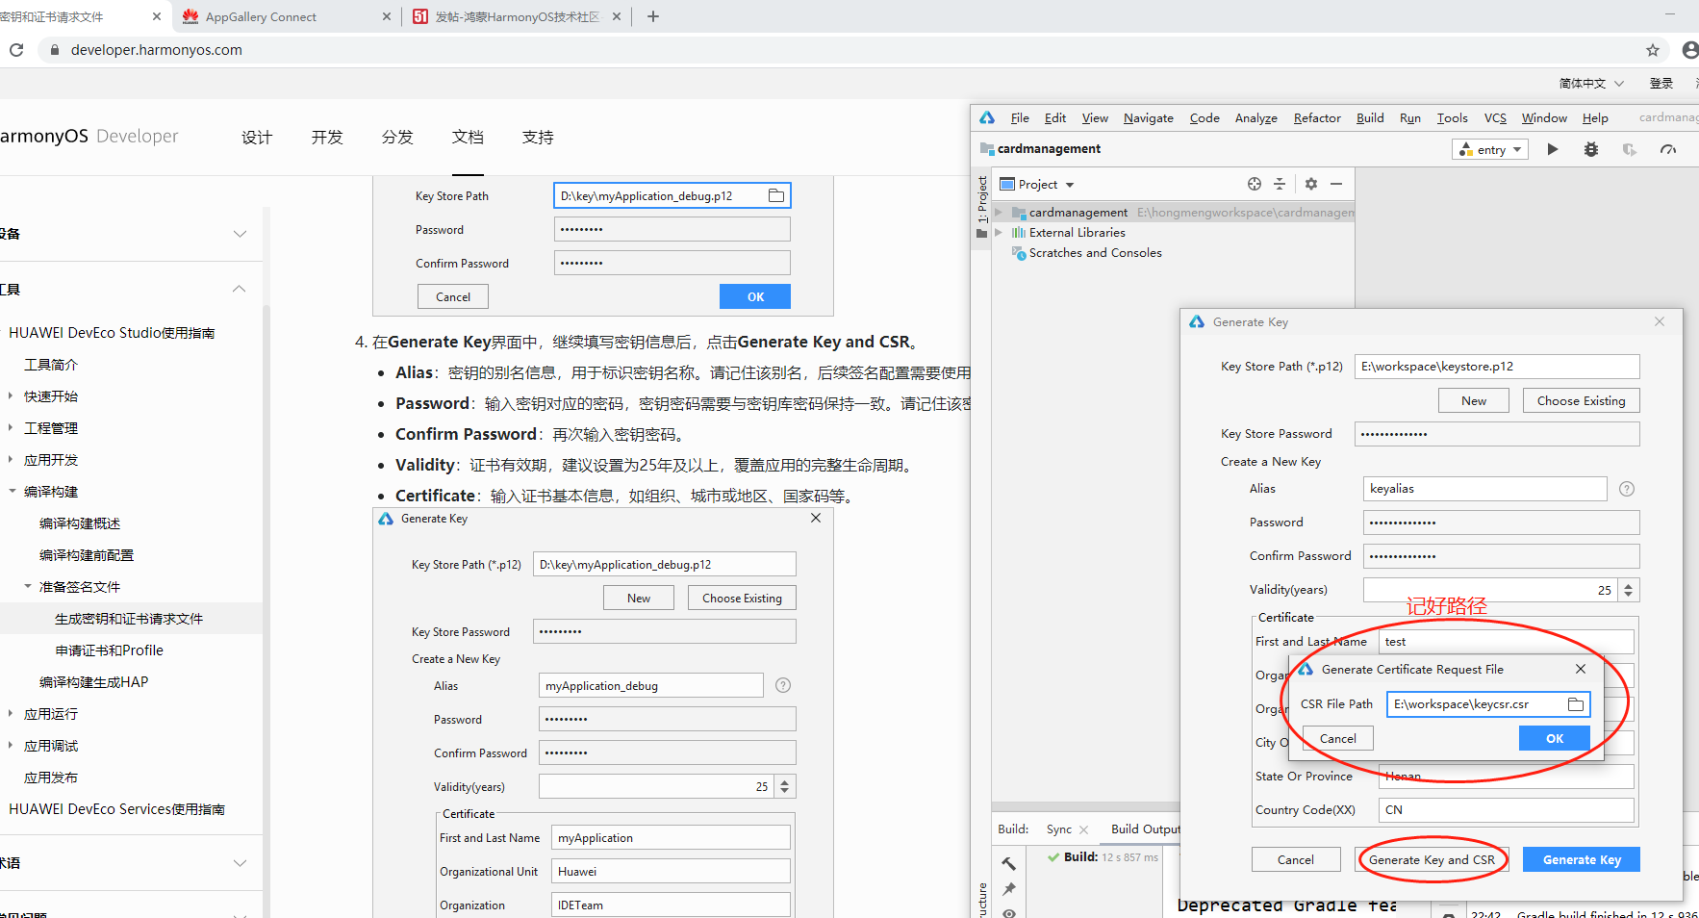The height and width of the screenshot is (918, 1699).
Task: Select Scratches and Consoles tree item
Action: point(1095,253)
